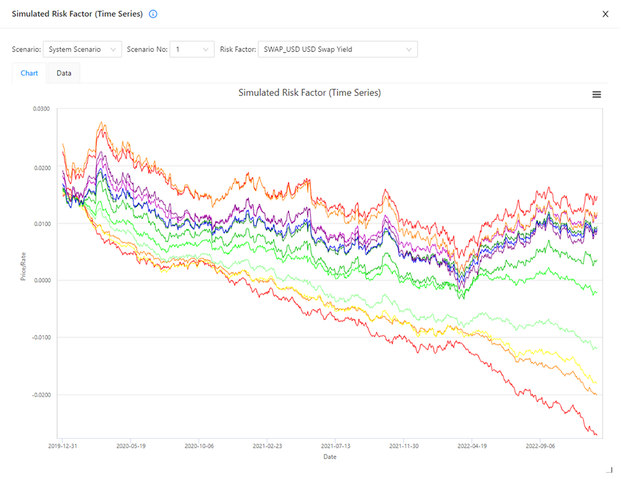Open the Risk Factor SWAP_USD dropdown
The width and height of the screenshot is (620, 480).
click(x=338, y=50)
